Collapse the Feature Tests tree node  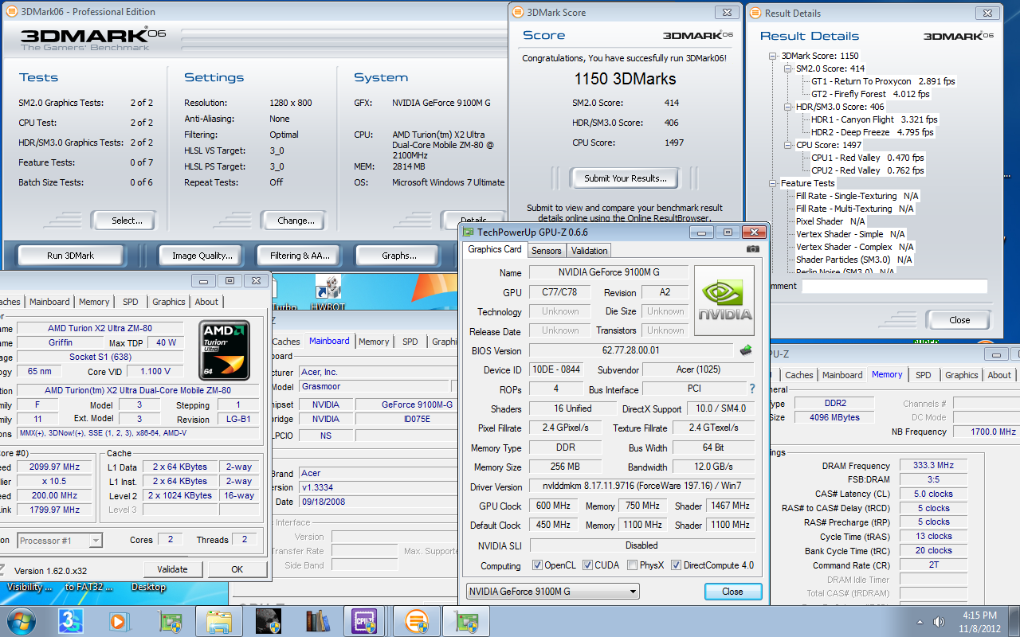tap(773, 183)
